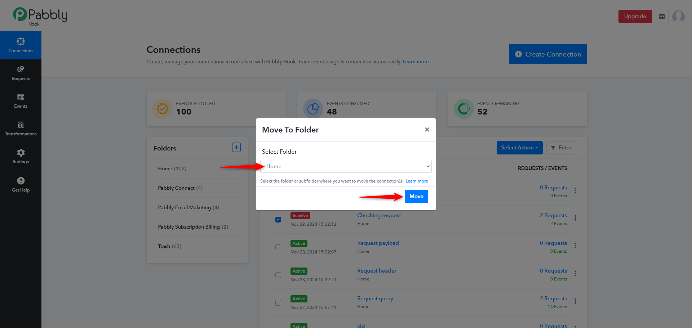Open Transformations from the sidebar
The image size is (692, 328).
tap(21, 129)
